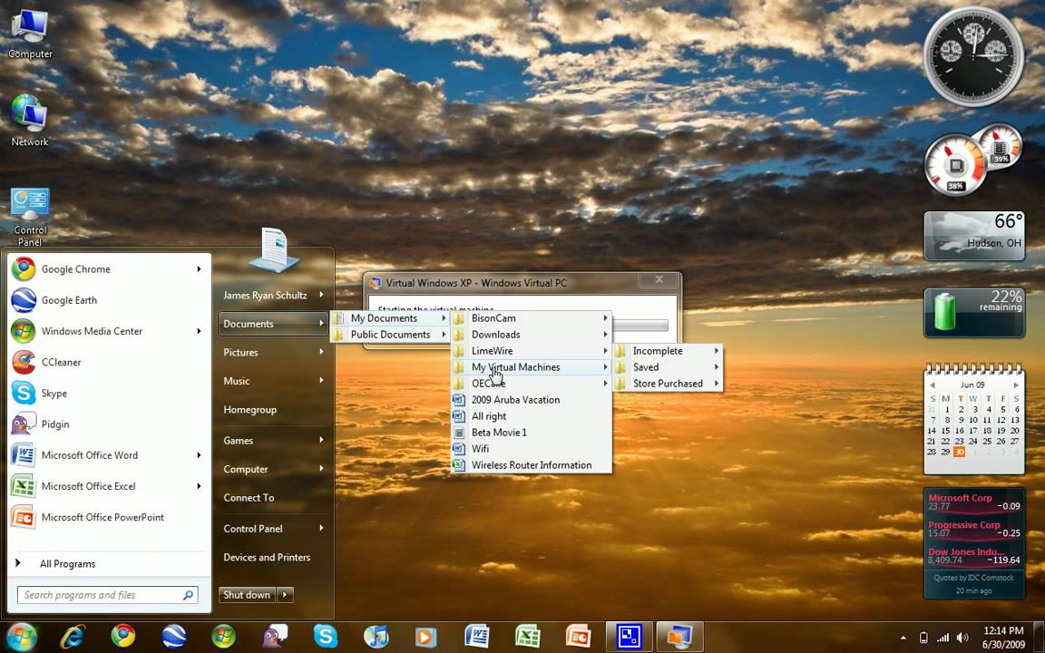Open the LimeWire folder entry
1045x653 pixels.
click(532, 351)
